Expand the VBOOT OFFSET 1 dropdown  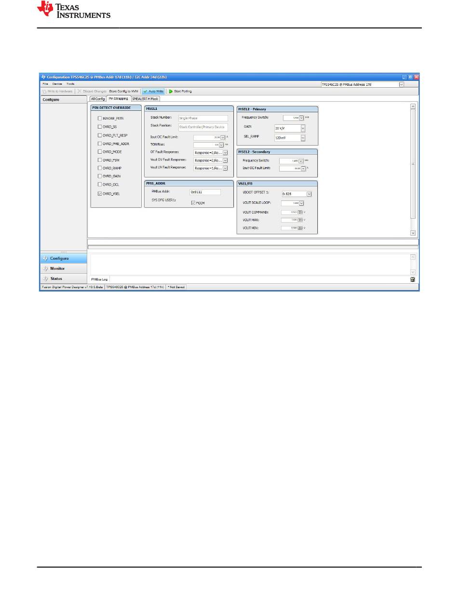309,194
